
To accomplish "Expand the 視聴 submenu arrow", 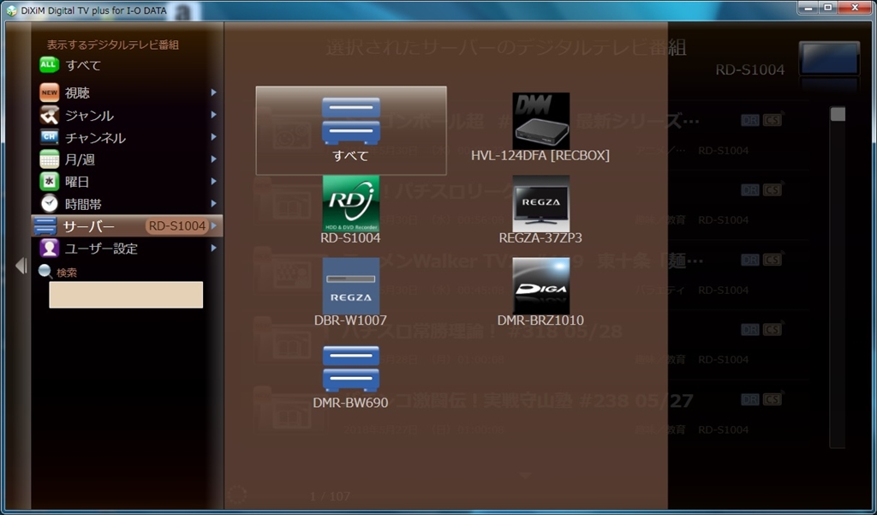I will (x=213, y=93).
